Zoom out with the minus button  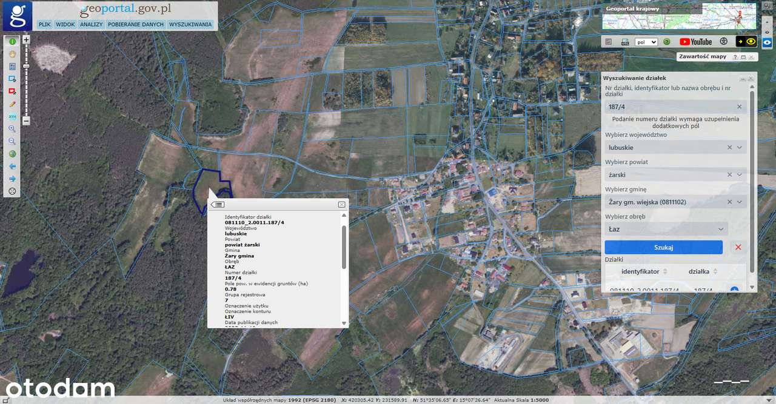[26, 121]
